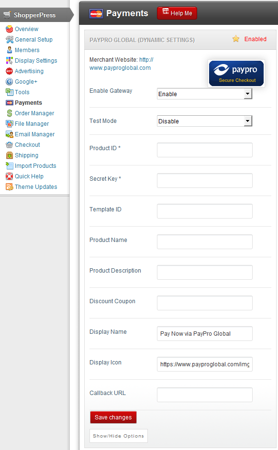Click the PayPro Secure Checkout logo
278x450 pixels.
[236, 74]
